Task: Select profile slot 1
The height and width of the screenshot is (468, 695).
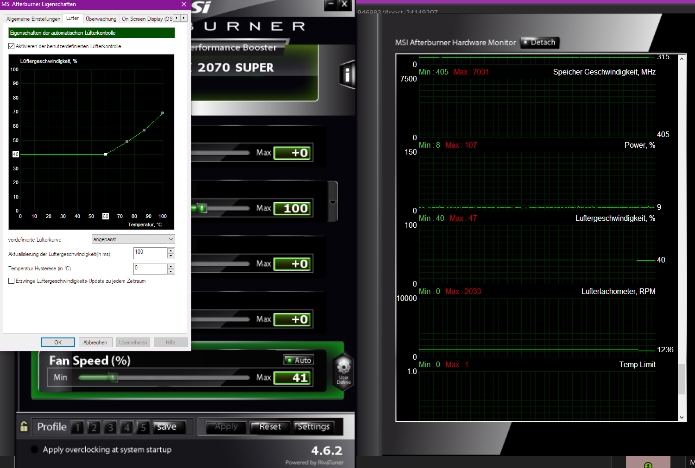Action: coord(77,427)
